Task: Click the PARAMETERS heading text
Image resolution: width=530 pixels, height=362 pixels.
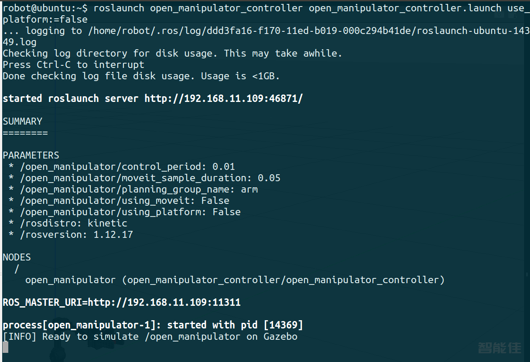Action: [x=31, y=155]
